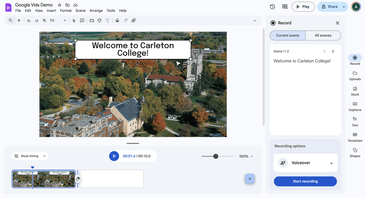This screenshot has width=365, height=198.
Task: Select the Current scene toggle
Action: (x=288, y=35)
